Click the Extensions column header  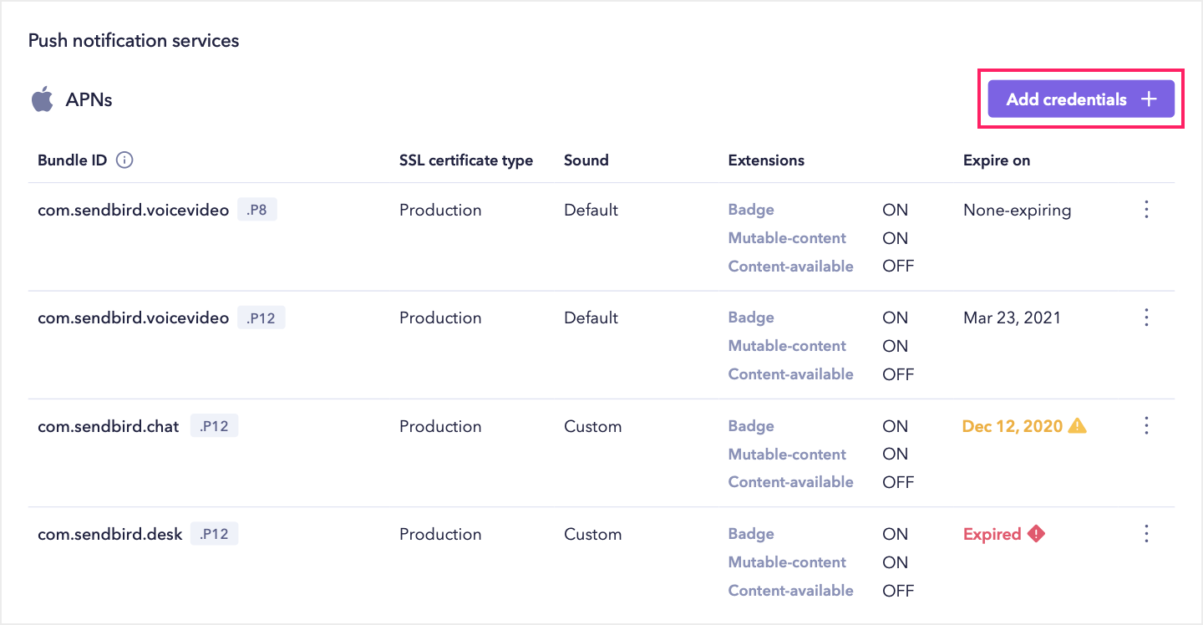coord(766,160)
